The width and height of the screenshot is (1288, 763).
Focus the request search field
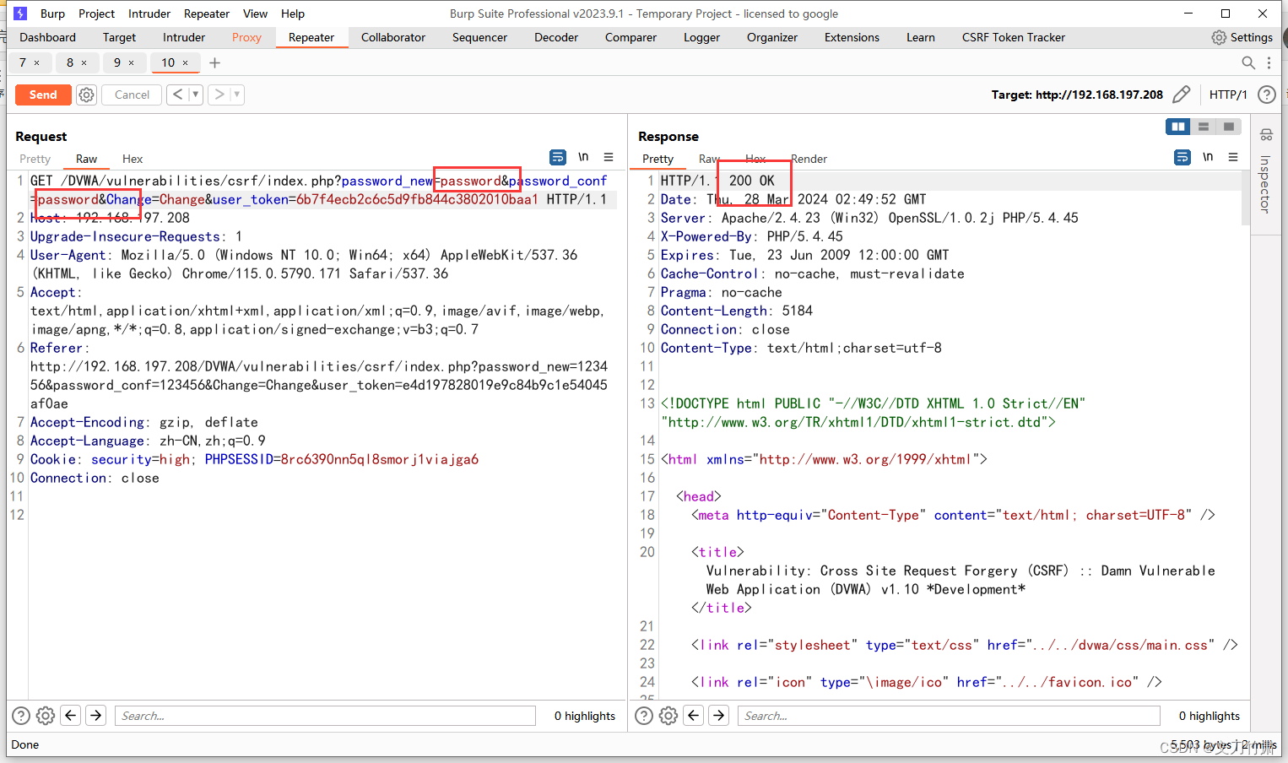325,716
